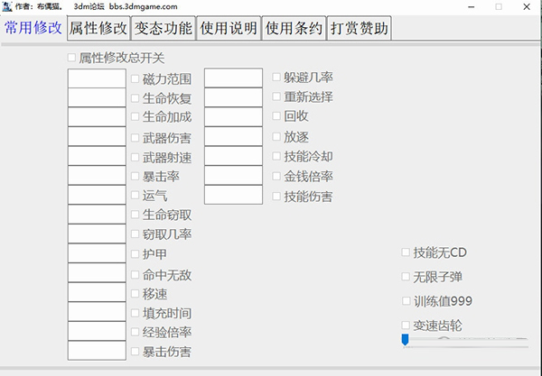Viewport: 542px width, 376px height.
Task: Click the input box for 回收
Action: tap(233, 117)
